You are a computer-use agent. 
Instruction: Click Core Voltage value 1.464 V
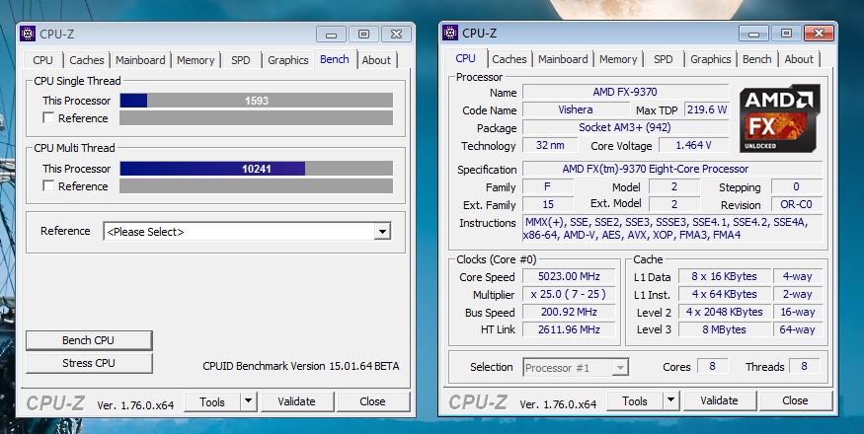(x=694, y=145)
